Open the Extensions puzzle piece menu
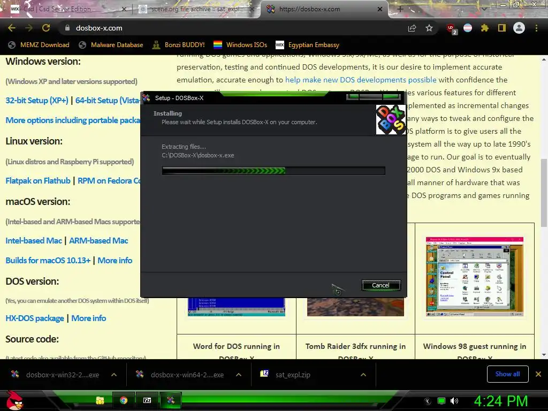Viewport: 548px width, 411px height. 485,28
